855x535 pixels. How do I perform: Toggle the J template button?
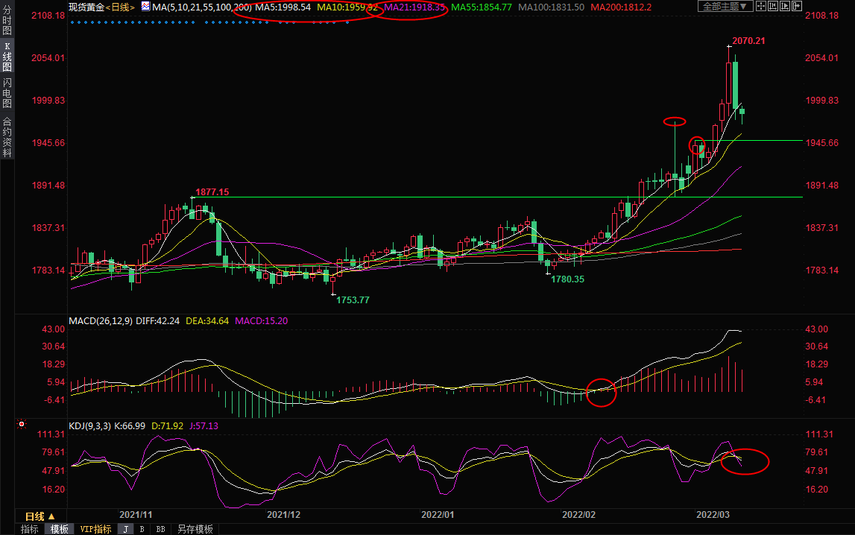coord(125,529)
